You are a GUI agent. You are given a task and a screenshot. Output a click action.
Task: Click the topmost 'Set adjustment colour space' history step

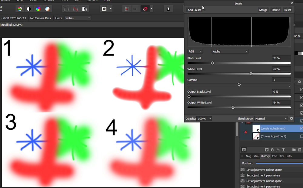point(264,170)
